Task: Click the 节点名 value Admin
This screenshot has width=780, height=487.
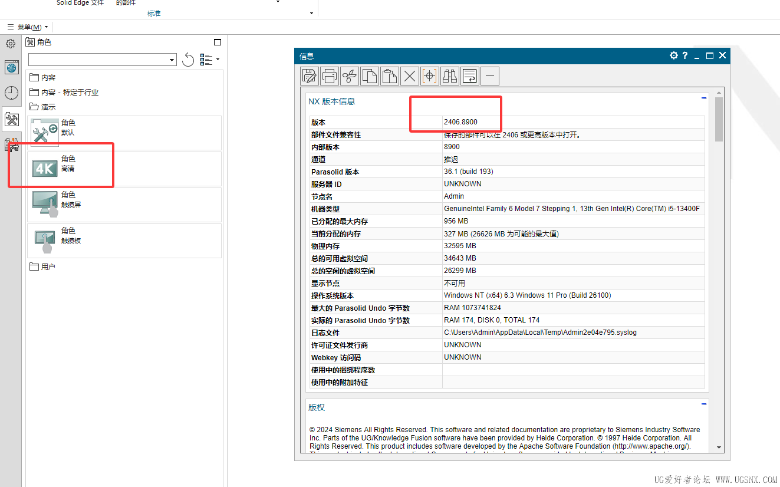Action: point(454,196)
